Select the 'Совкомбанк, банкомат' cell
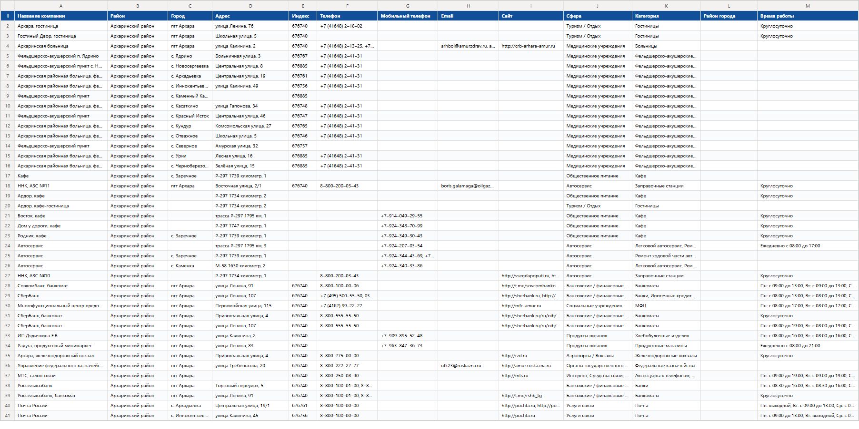This screenshot has width=859, height=429. tap(61, 286)
